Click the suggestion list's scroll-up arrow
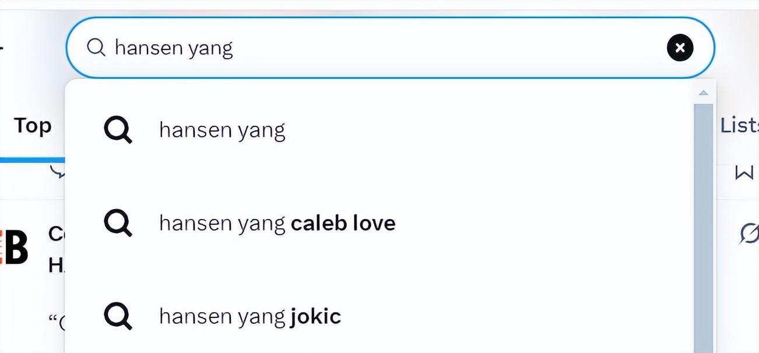Viewport: 759px width, 353px height. (704, 93)
